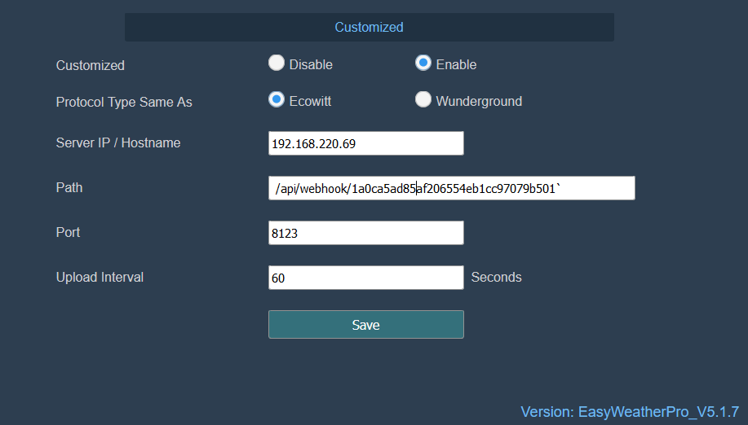The width and height of the screenshot is (748, 425).
Task: Focus the Path webhook input field
Action: point(451,188)
